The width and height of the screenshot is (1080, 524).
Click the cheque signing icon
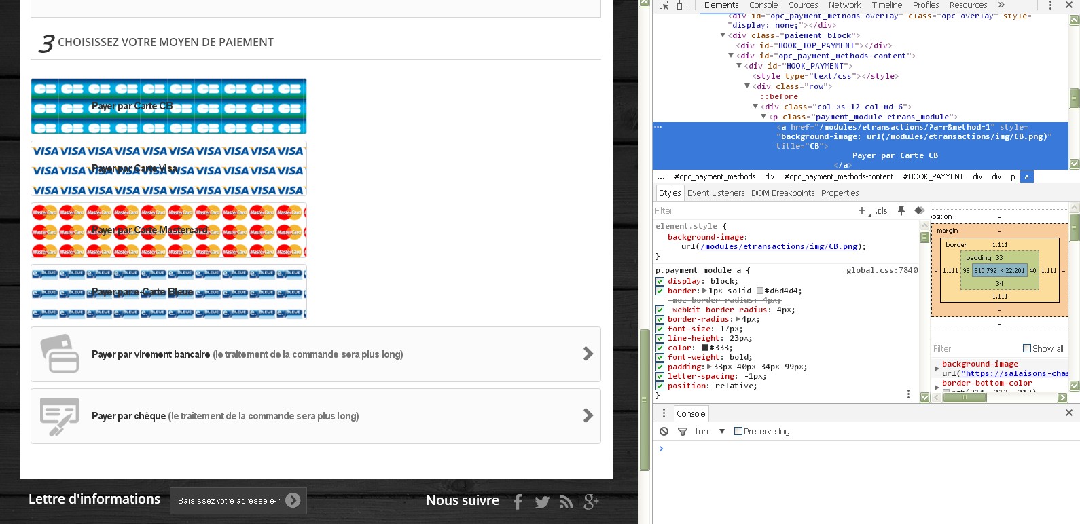[x=60, y=416]
